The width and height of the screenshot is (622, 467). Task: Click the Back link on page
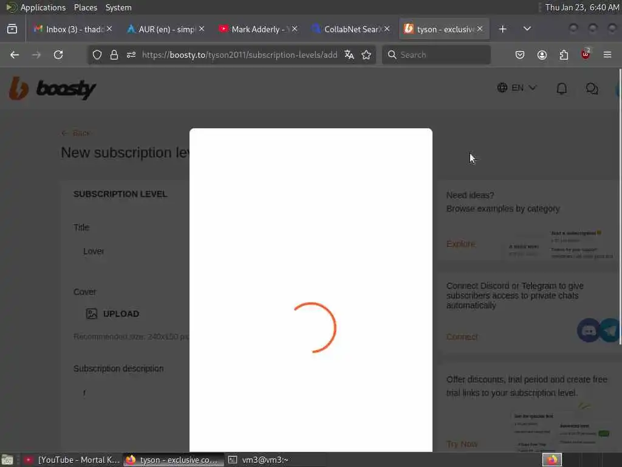point(76,133)
